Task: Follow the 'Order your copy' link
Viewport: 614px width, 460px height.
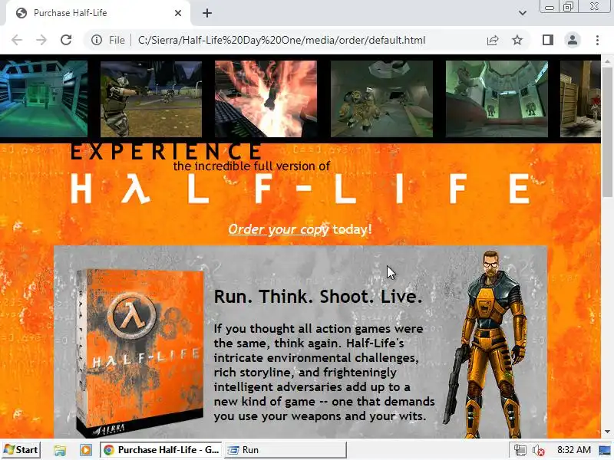Action: click(x=279, y=229)
